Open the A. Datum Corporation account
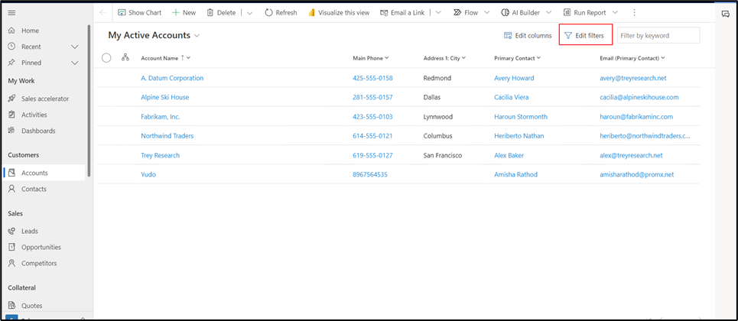The height and width of the screenshot is (321, 738). [x=172, y=78]
